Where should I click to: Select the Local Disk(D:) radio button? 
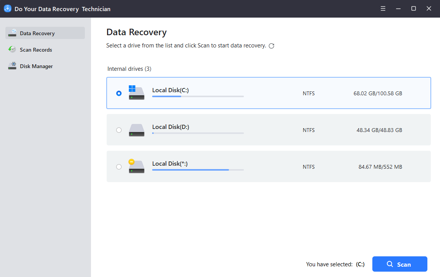(119, 130)
